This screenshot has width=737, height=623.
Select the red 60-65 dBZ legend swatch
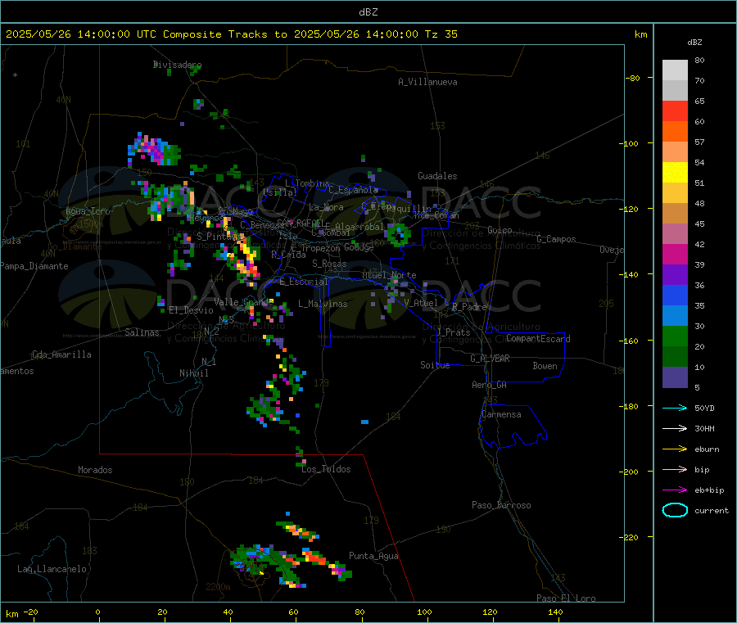(675, 111)
